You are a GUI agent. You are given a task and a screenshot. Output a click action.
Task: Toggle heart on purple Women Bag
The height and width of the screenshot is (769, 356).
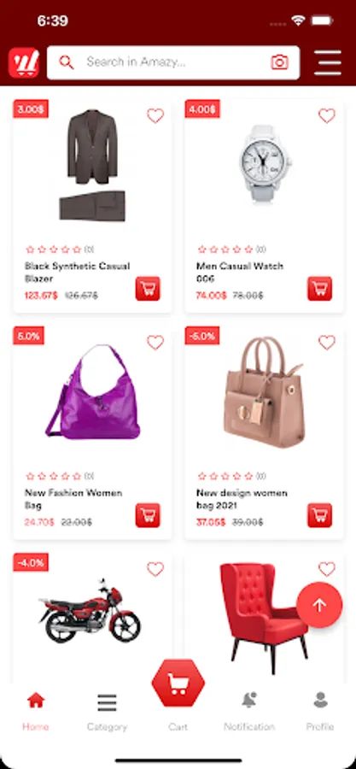click(155, 343)
